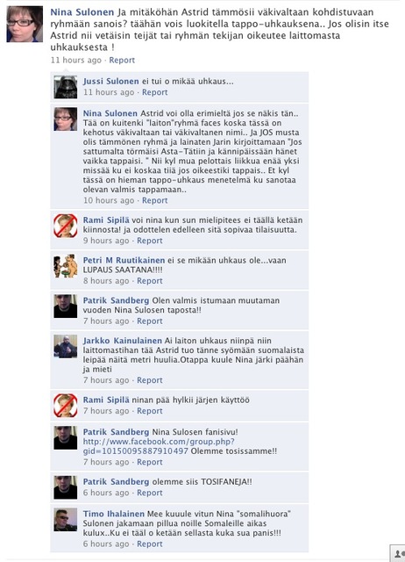The height and width of the screenshot is (562, 405).
Task: Report Timo Ihalainen's last comment
Action: (150, 544)
